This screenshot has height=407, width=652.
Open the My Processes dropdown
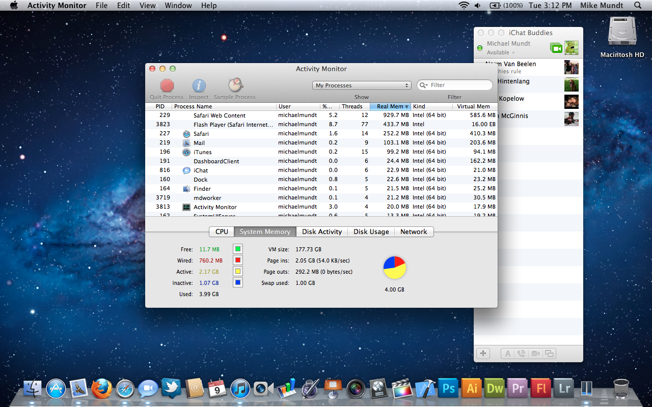pyautogui.click(x=362, y=85)
